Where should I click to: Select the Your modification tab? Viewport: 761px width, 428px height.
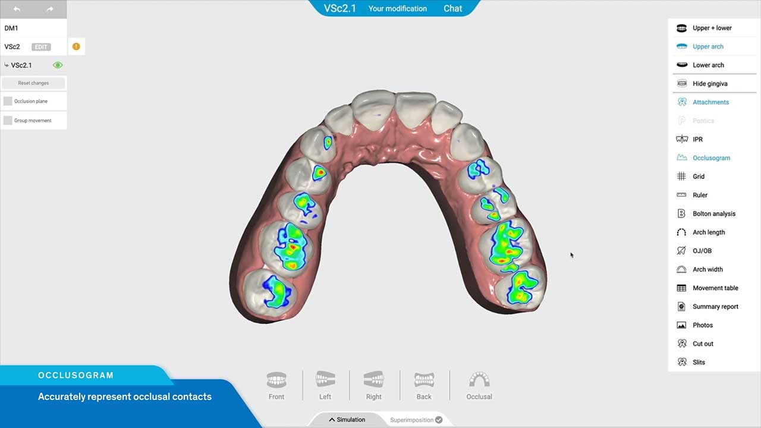point(397,8)
